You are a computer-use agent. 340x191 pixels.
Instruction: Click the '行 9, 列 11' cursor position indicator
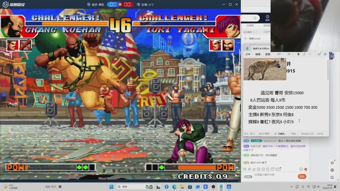[x=250, y=134]
